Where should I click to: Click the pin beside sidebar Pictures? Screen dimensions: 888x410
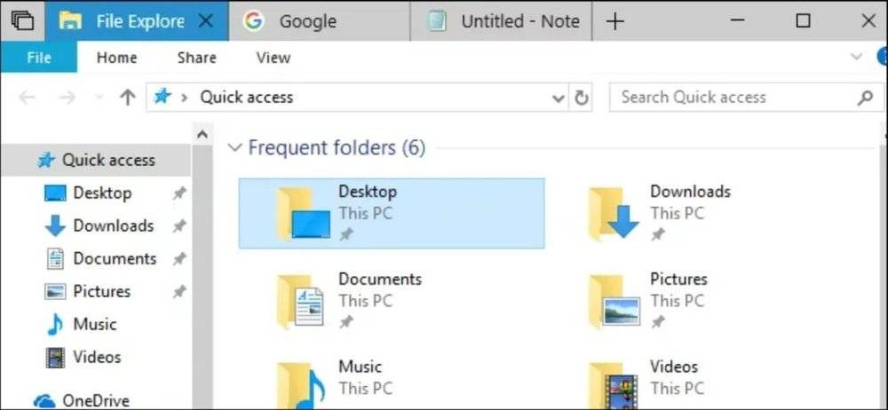179,292
